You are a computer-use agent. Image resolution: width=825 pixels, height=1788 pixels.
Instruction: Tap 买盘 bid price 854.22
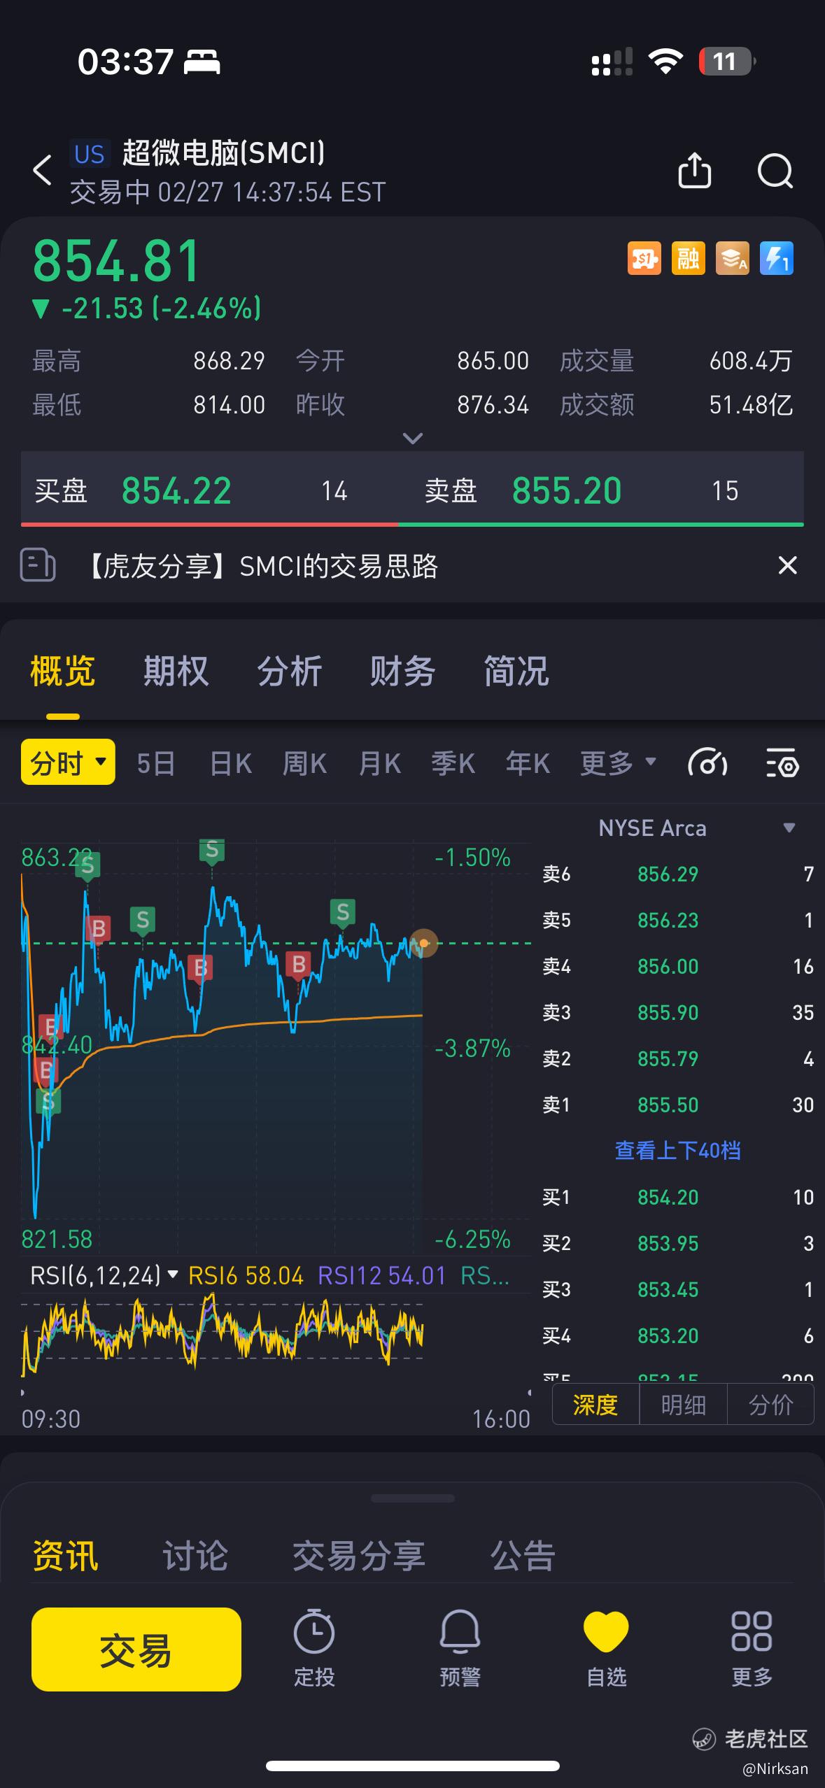[x=176, y=490]
